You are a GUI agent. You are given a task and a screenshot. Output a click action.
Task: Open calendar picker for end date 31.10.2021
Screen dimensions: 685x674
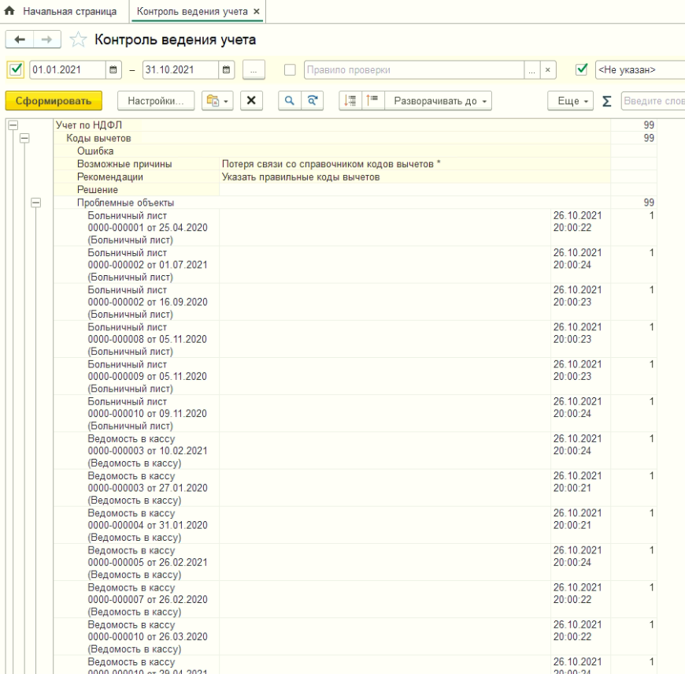coord(228,70)
